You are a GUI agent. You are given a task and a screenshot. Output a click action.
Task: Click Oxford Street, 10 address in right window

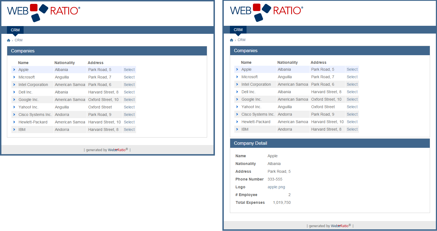click(326, 99)
